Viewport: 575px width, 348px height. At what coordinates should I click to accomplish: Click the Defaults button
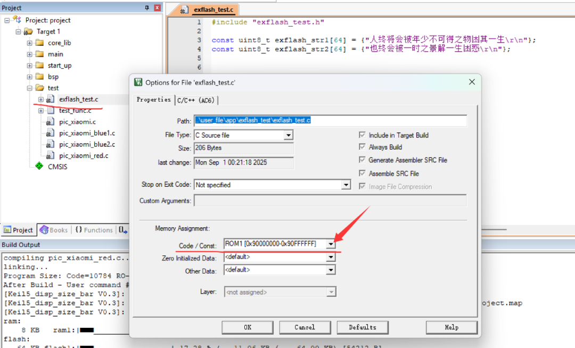(363, 327)
